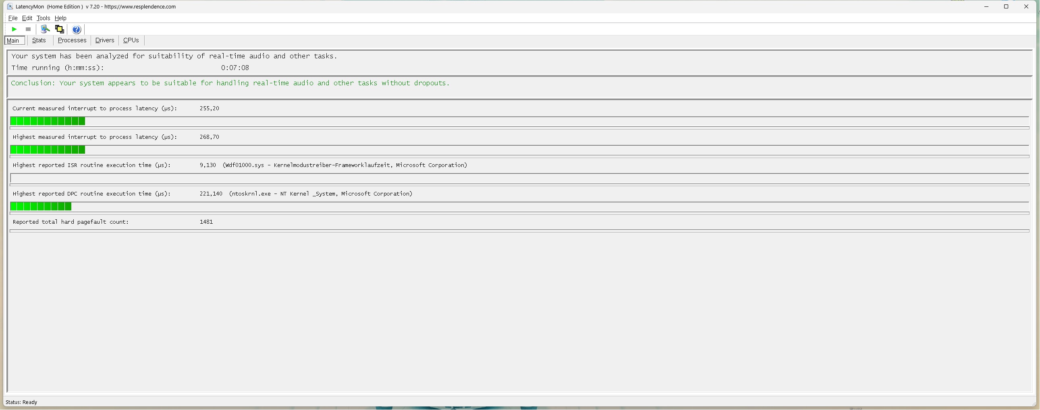
Task: Click the empty ISR execution time bar
Action: 519,178
